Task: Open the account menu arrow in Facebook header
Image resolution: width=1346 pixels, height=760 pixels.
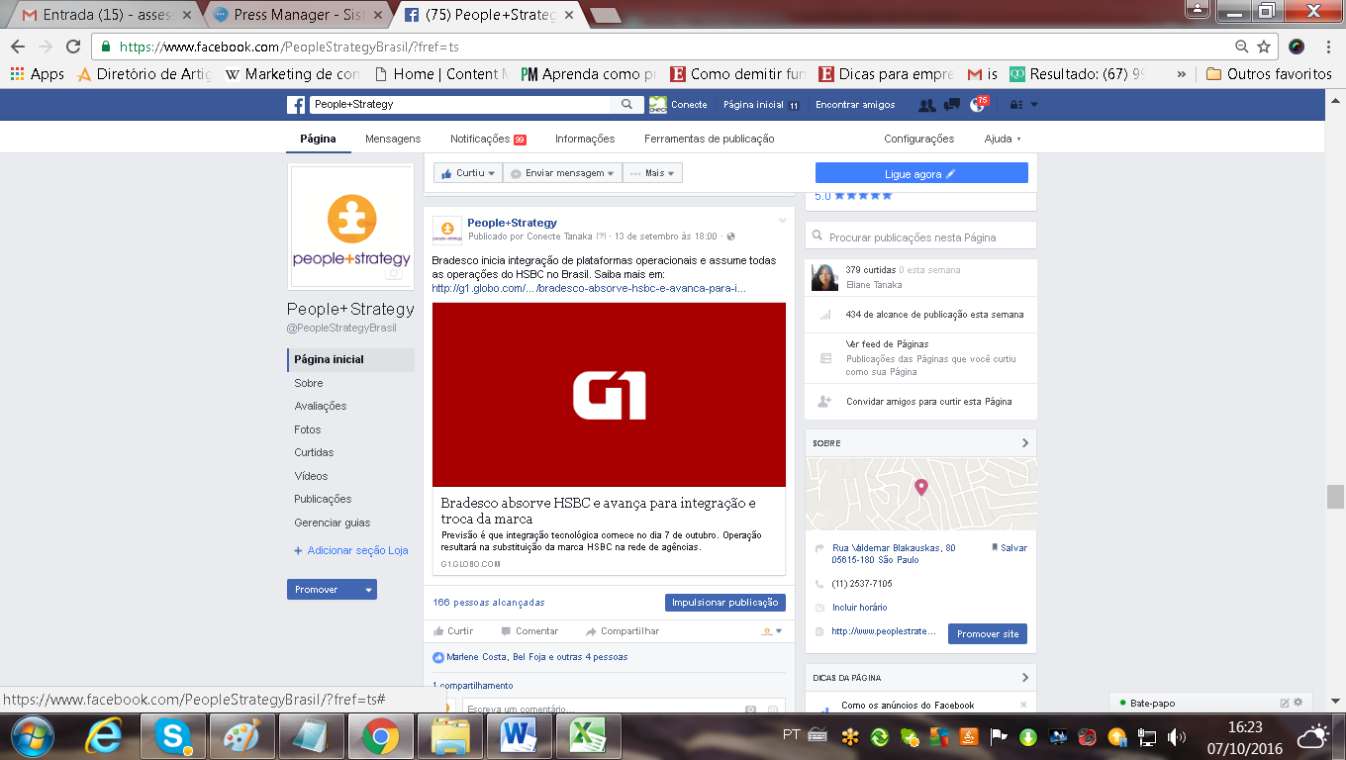Action: tap(1034, 105)
